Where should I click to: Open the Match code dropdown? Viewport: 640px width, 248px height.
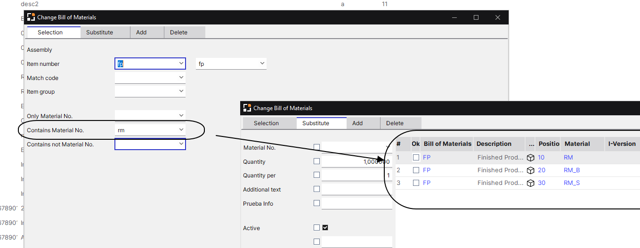click(181, 78)
